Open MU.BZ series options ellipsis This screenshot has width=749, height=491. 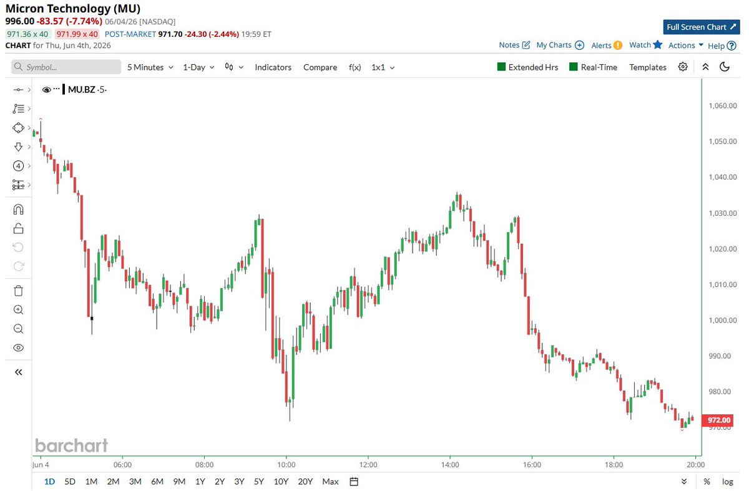click(56, 90)
